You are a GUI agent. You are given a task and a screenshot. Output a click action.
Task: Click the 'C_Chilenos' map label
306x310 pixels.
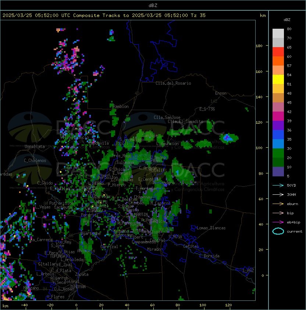pos(35,161)
